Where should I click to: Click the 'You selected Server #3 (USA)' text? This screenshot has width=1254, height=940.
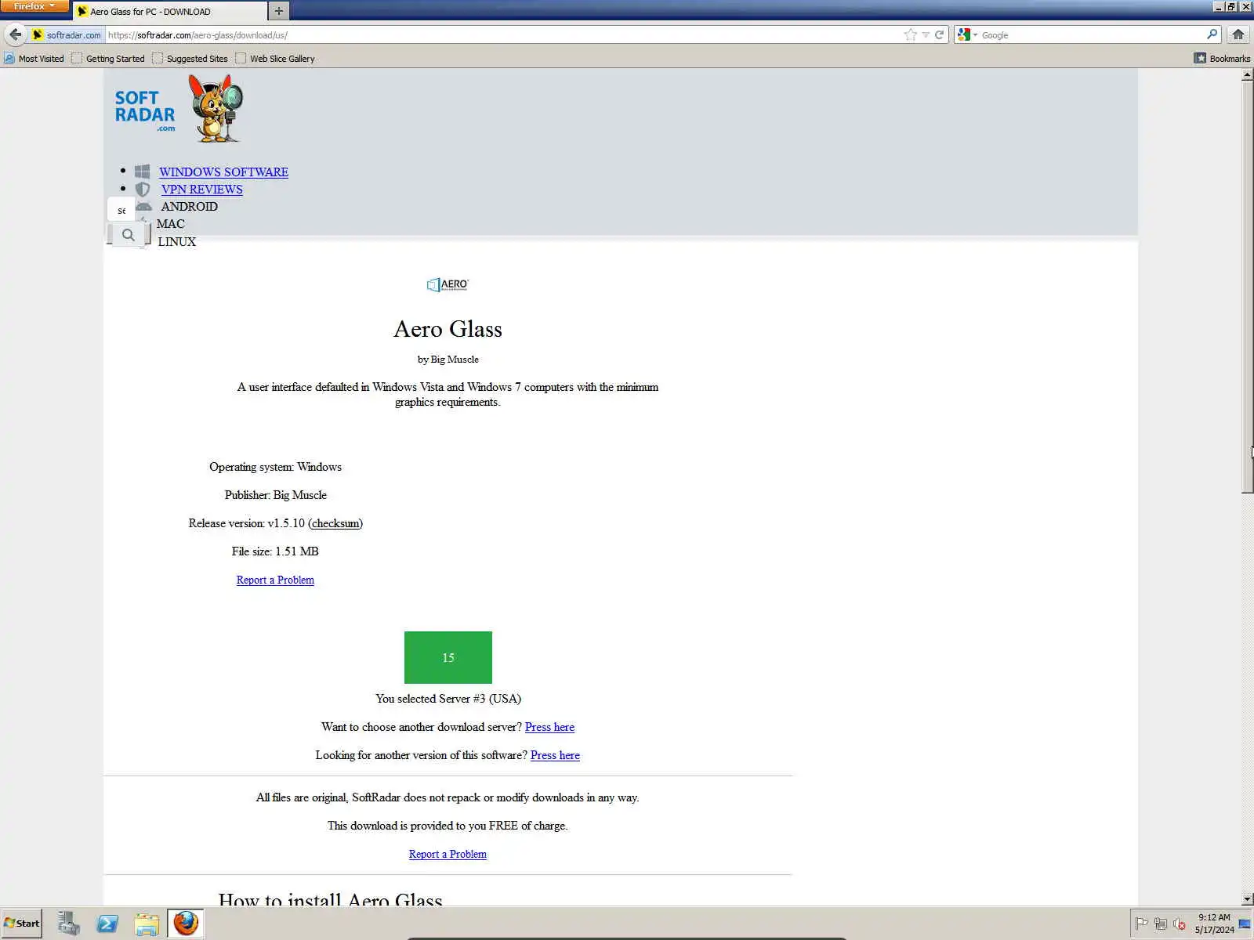[448, 699]
